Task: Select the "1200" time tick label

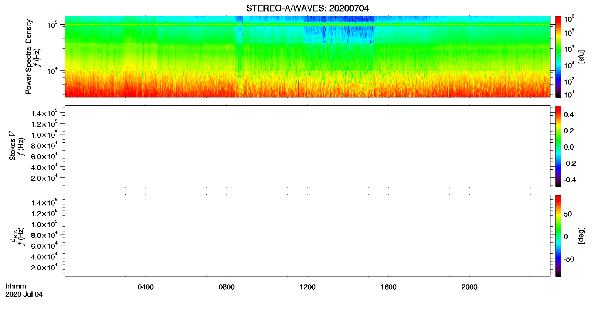Action: tap(307, 287)
